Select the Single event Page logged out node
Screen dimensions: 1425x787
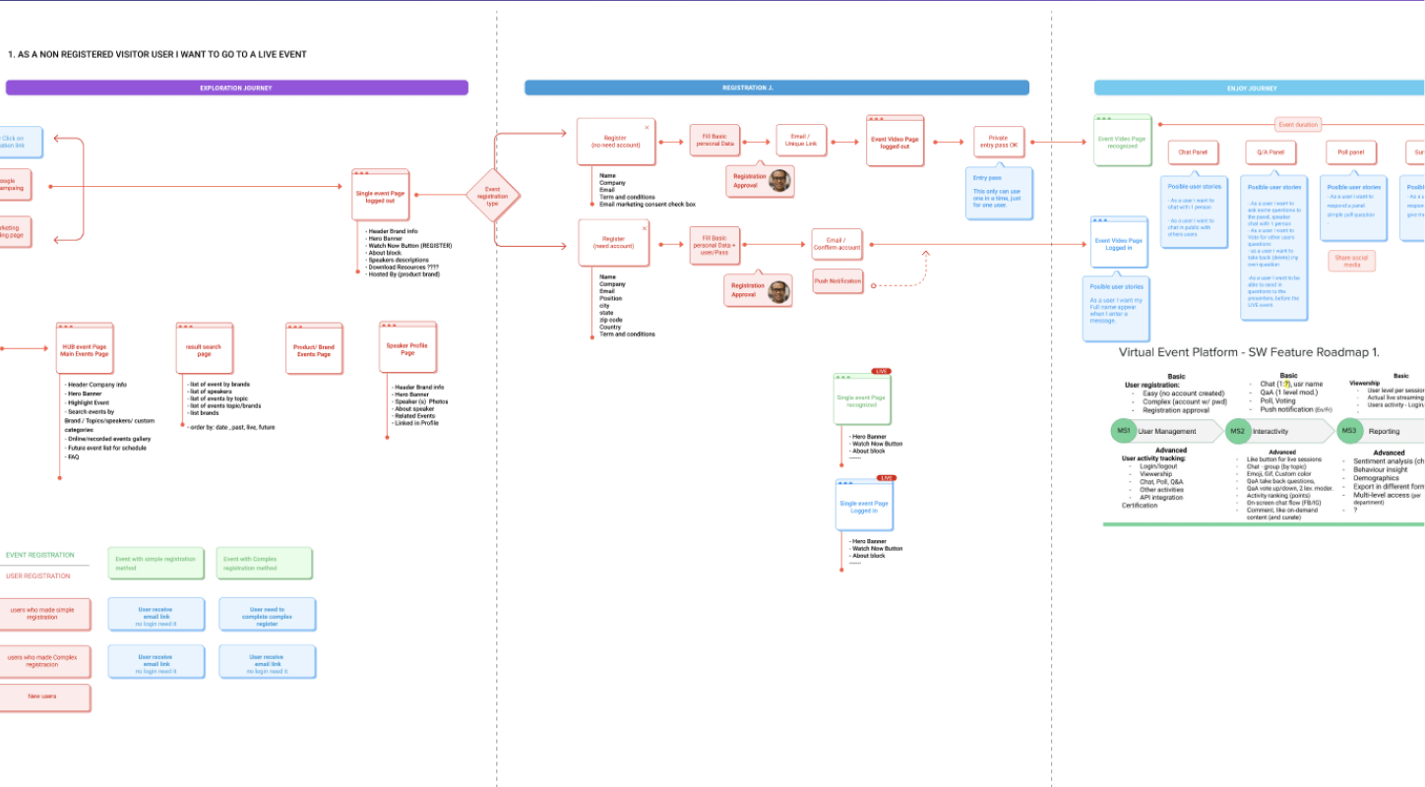click(x=380, y=196)
